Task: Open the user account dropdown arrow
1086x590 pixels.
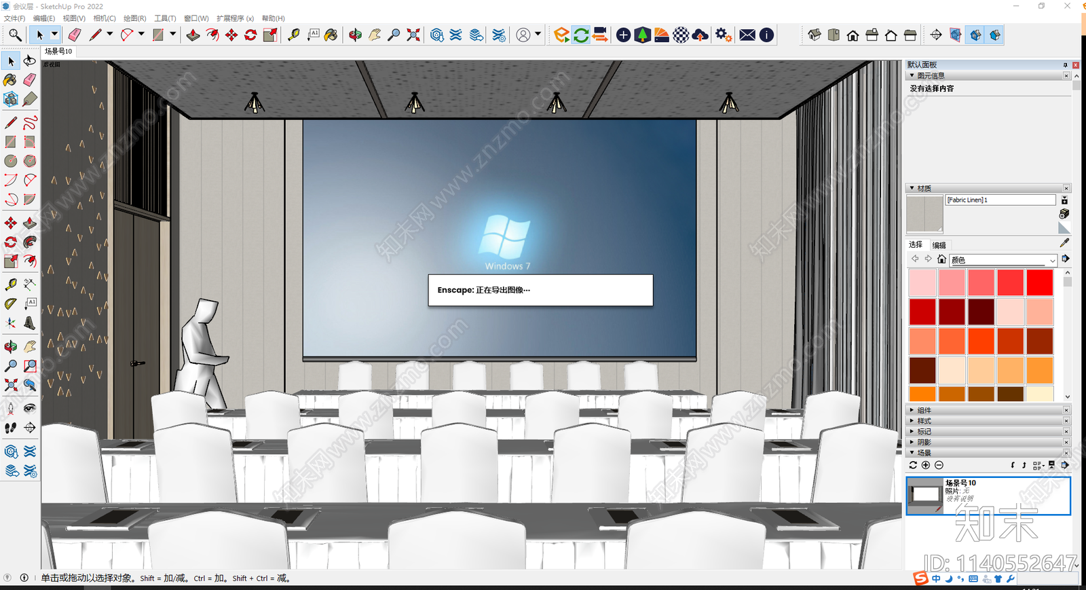Action: (538, 34)
